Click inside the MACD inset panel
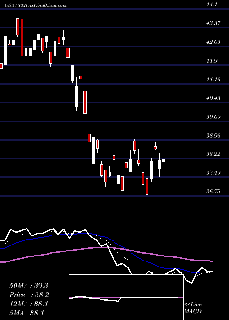This screenshot has height=320, width=229. click(x=126, y=297)
